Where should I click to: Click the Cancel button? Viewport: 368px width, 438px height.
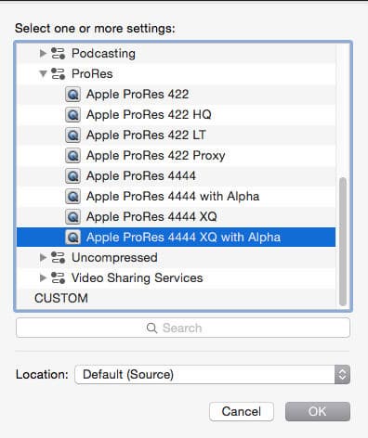(x=242, y=411)
